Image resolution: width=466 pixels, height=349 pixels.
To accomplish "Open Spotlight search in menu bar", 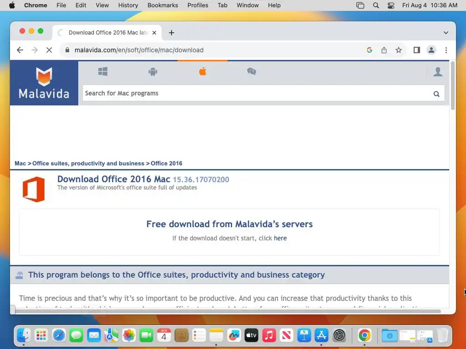I will click(376, 5).
